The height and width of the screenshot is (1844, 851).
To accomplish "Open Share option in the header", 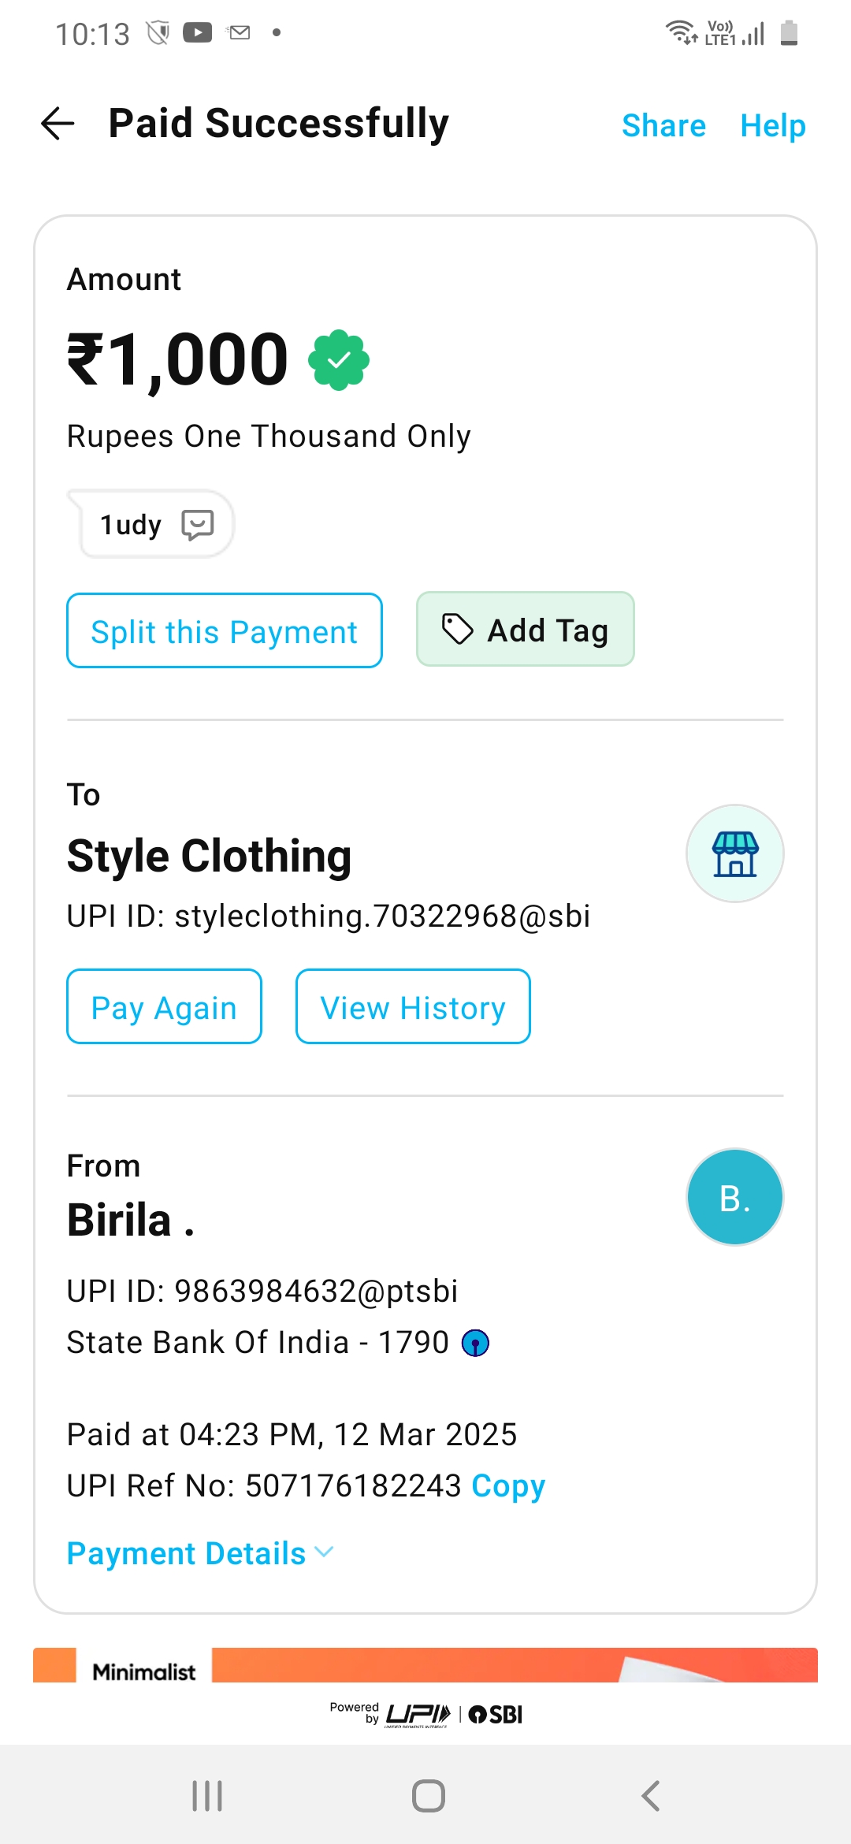I will (663, 125).
